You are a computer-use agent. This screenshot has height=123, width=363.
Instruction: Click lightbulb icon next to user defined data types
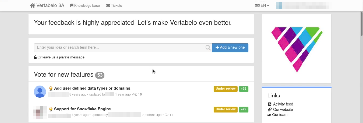tap(51, 88)
